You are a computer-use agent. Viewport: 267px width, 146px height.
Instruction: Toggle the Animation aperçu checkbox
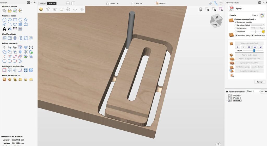coord(236,35)
